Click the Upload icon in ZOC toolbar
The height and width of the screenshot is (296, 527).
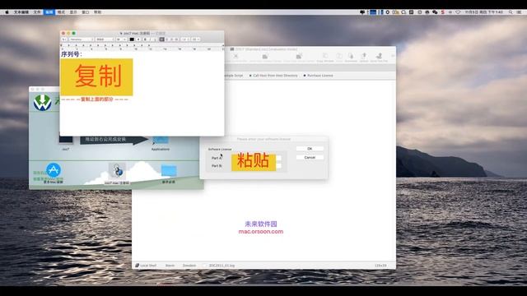(x=364, y=58)
